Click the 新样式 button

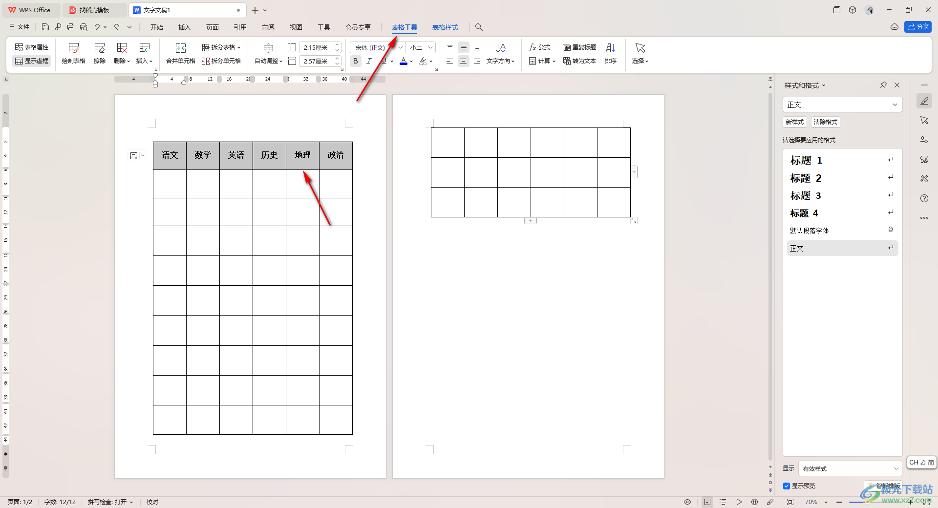point(795,122)
